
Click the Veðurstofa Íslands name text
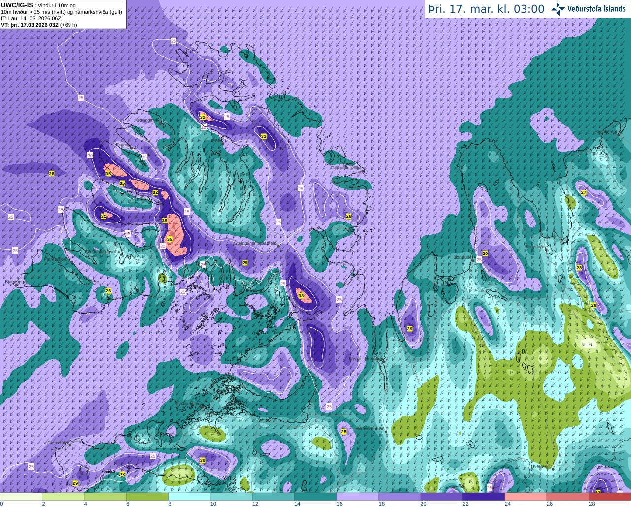coord(596,9)
